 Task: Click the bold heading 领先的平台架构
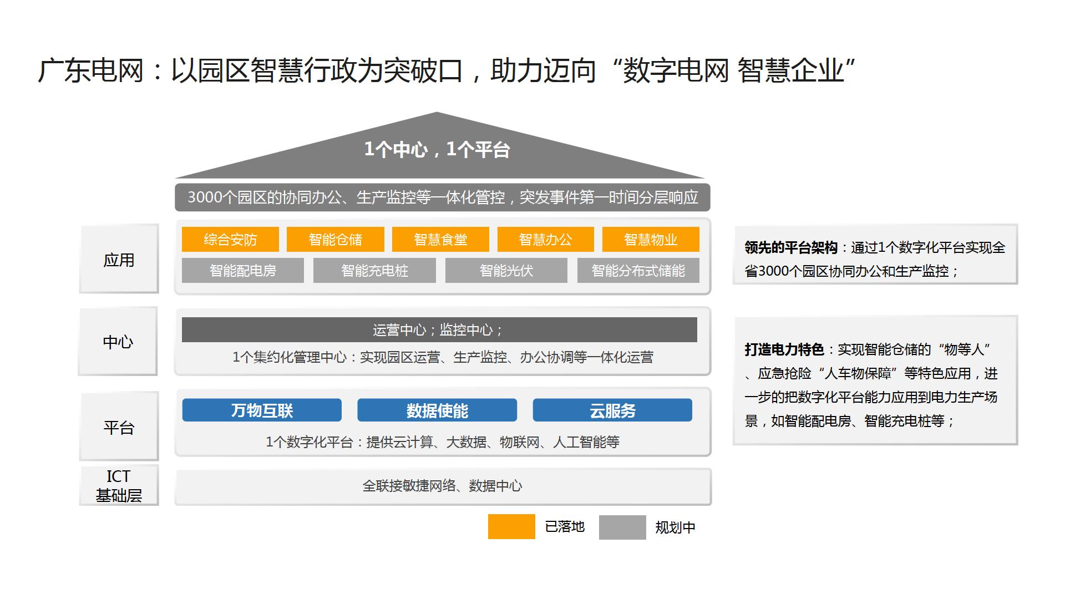[791, 247]
